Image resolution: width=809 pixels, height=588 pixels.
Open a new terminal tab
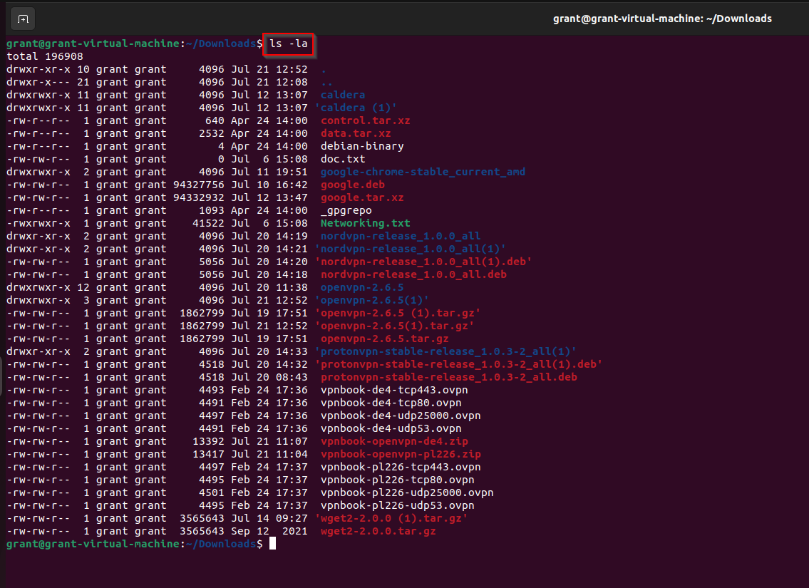22,19
